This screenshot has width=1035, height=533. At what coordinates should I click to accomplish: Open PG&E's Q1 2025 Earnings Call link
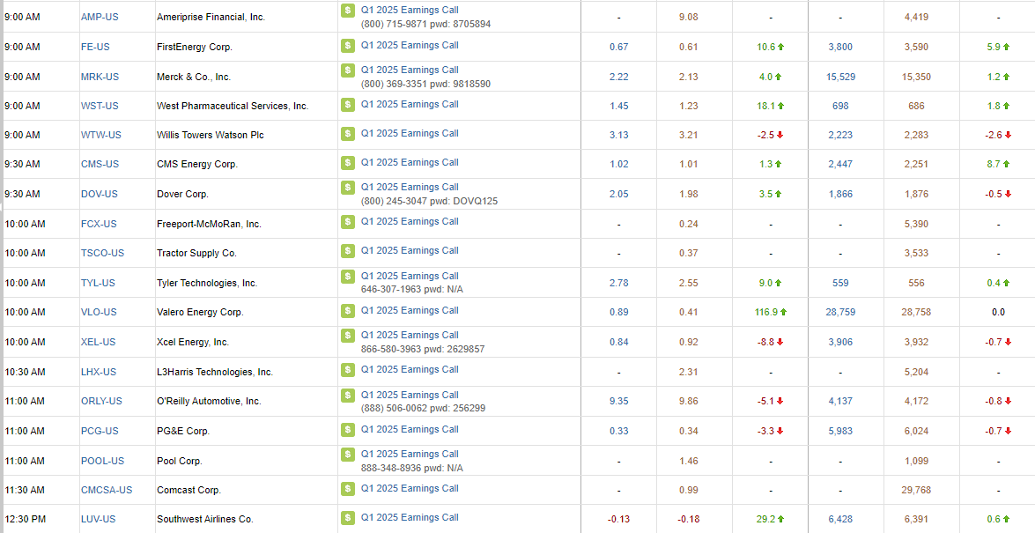(410, 429)
